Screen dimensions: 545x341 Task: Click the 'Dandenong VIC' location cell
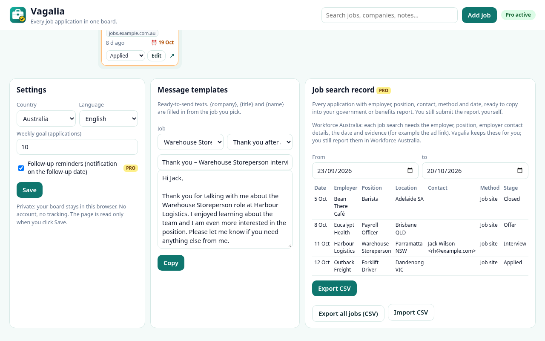pos(410,266)
